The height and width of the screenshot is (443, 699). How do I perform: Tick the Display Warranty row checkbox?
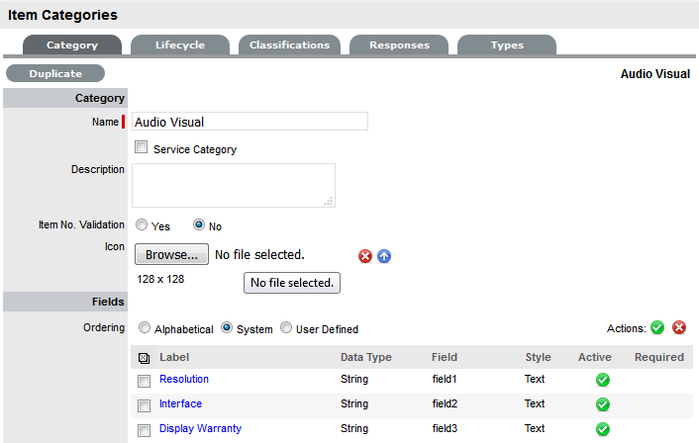(x=145, y=430)
